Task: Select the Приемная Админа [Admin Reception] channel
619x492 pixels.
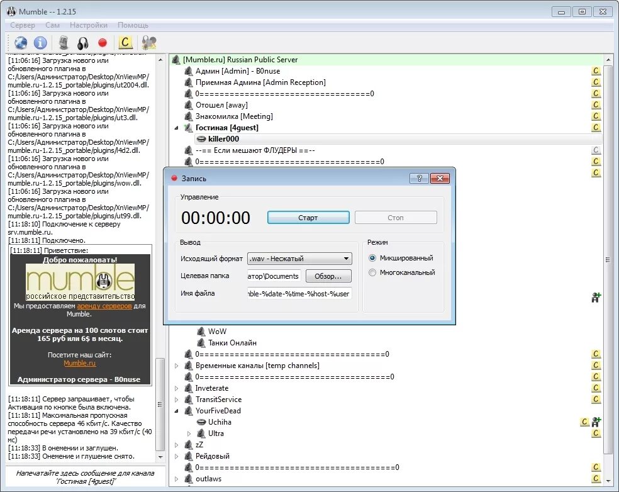Action: pyautogui.click(x=260, y=82)
